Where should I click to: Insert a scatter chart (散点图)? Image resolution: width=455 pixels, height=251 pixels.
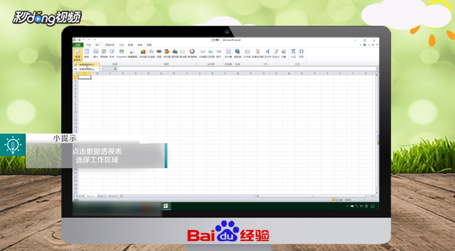(x=183, y=54)
